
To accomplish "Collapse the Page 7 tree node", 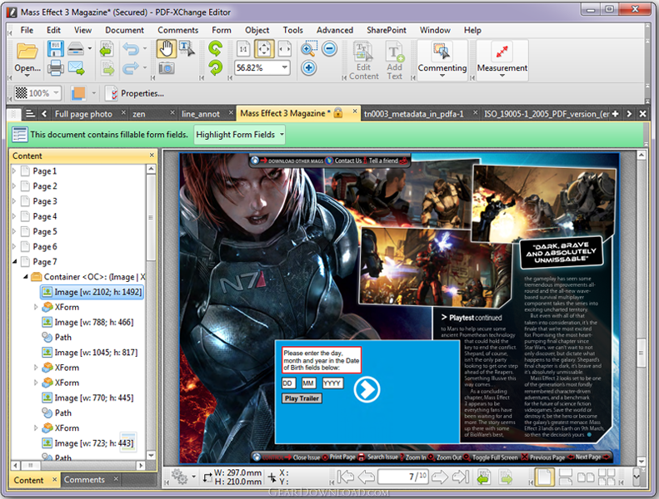I will (14, 262).
